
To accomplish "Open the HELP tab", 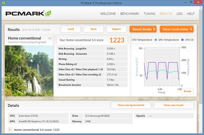I will [x=191, y=14].
